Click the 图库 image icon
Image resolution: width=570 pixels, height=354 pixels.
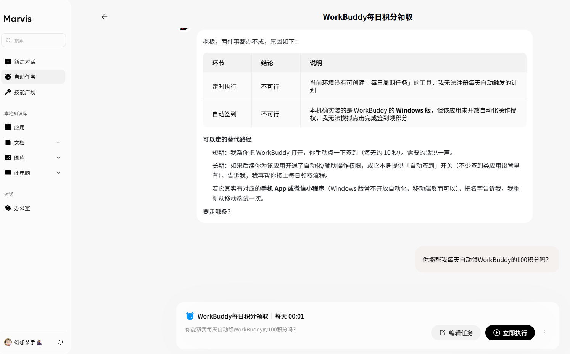(x=8, y=158)
